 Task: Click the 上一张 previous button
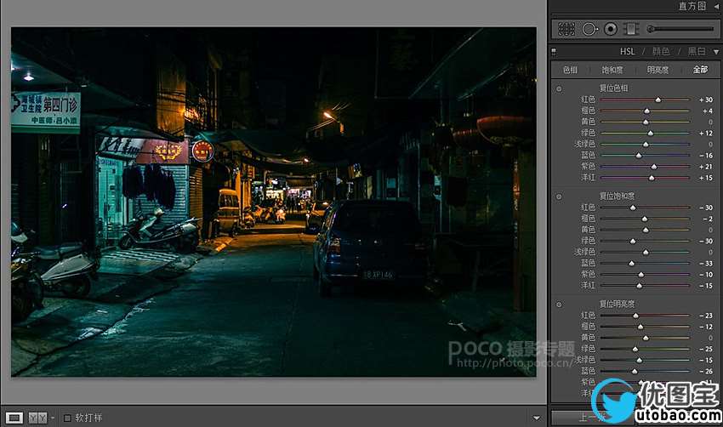tap(592, 418)
